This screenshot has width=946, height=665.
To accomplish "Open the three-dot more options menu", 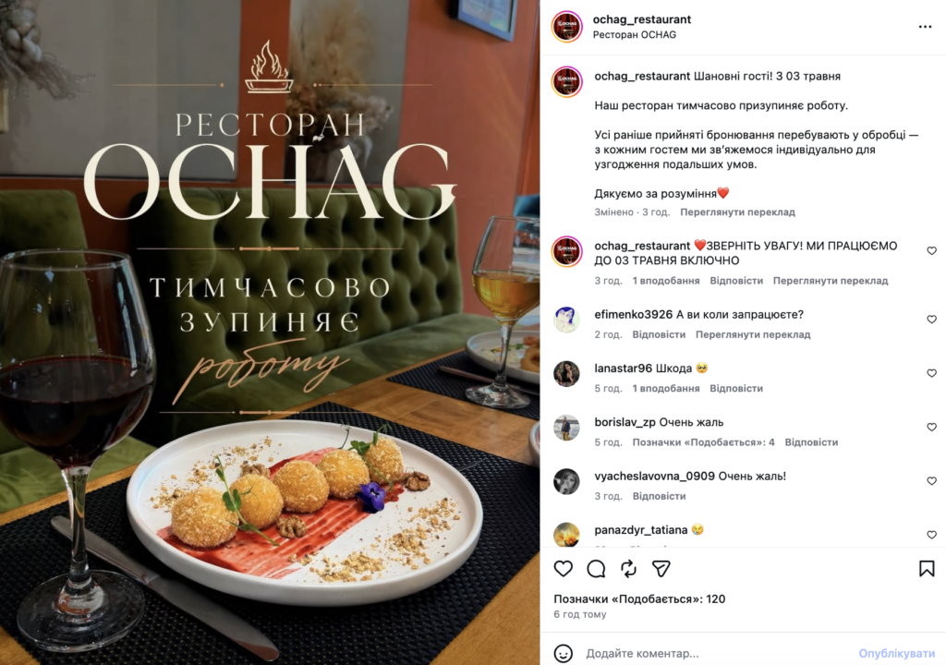I will pos(925,27).
